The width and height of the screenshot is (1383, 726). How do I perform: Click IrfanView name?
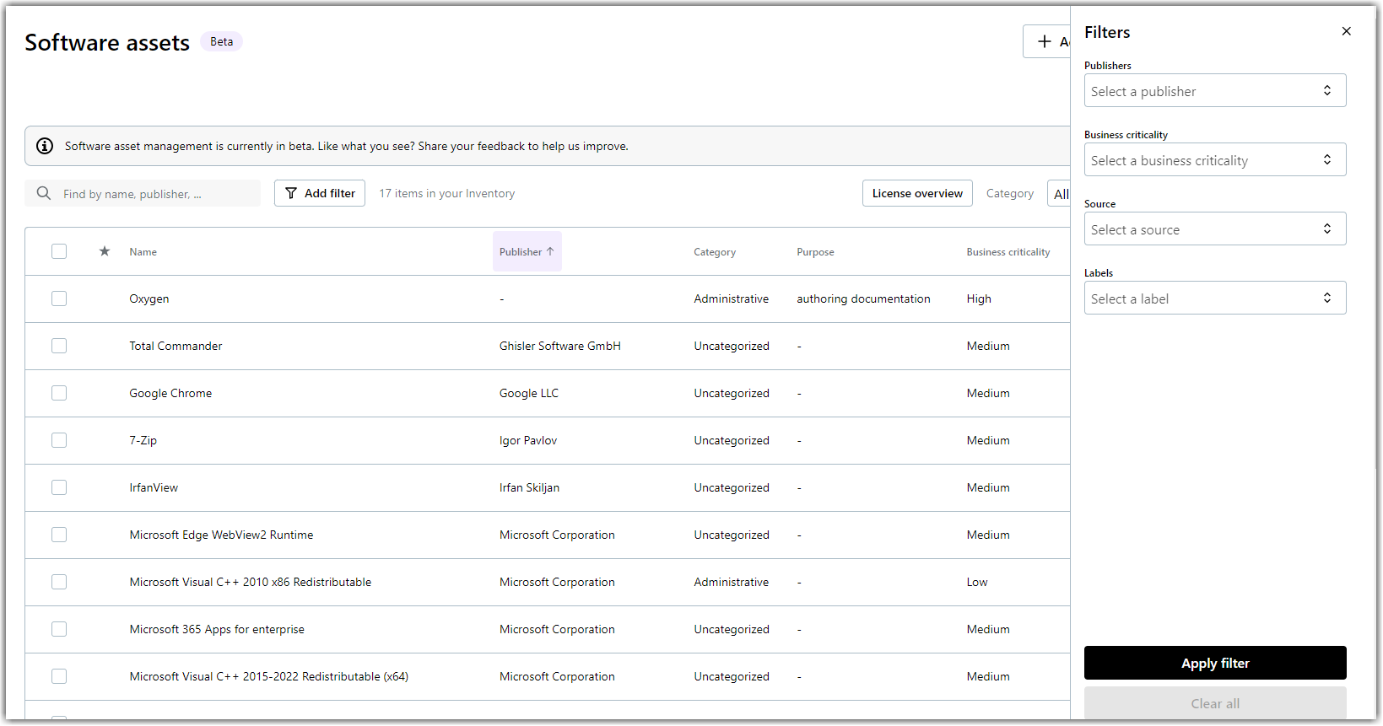154,487
